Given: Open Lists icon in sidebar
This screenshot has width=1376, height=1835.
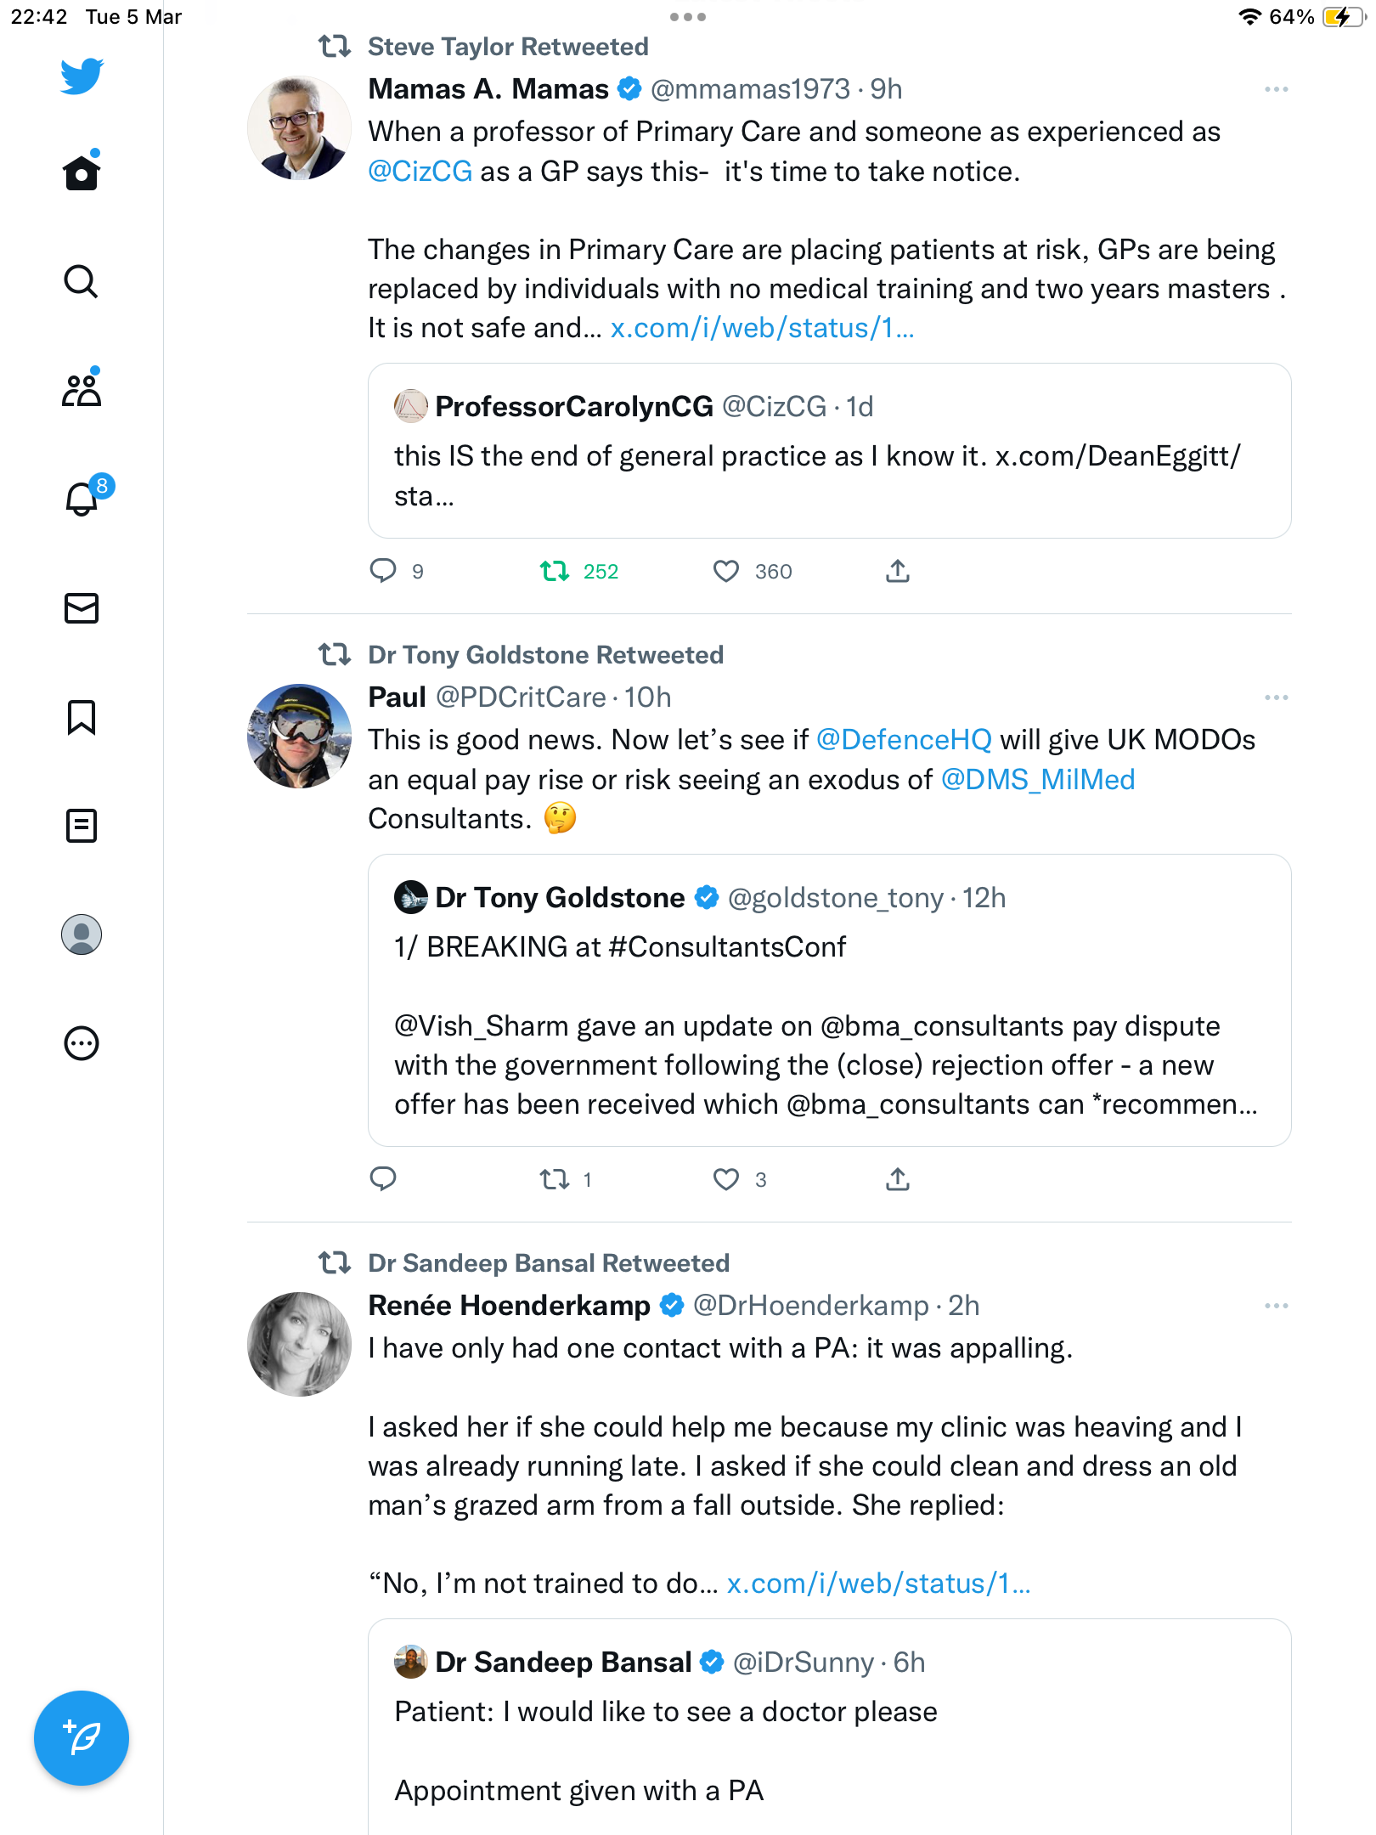Looking at the screenshot, I should pos(82,826).
